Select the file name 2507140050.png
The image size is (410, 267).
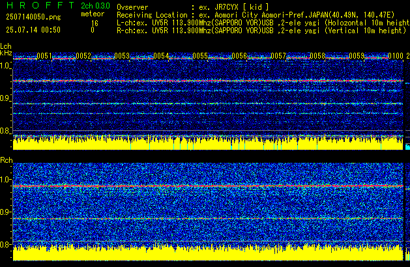click(x=33, y=17)
